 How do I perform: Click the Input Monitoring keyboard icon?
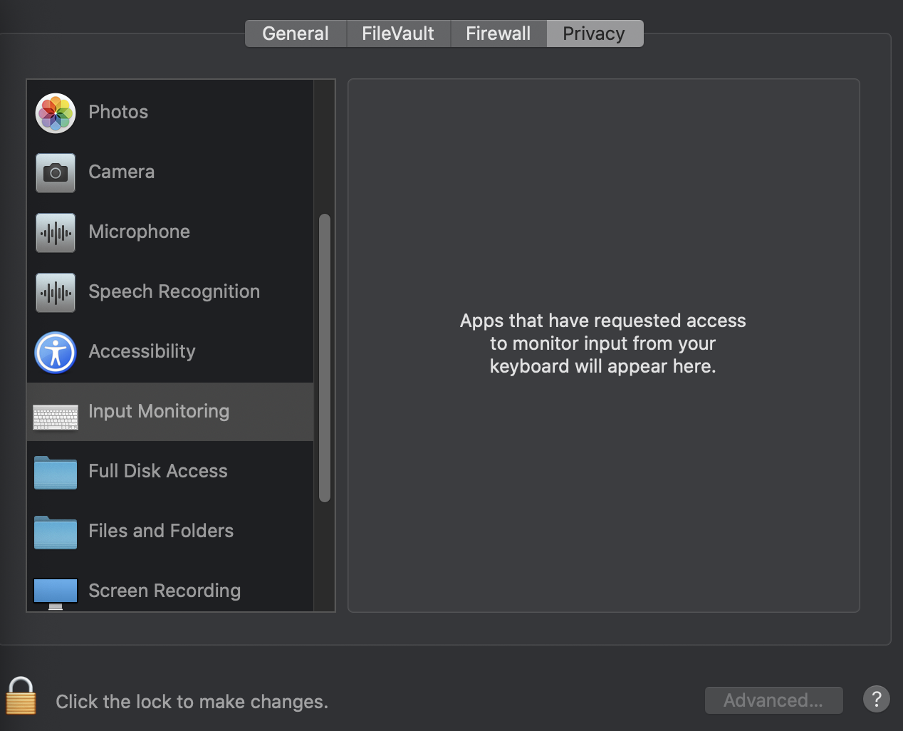[x=56, y=418]
